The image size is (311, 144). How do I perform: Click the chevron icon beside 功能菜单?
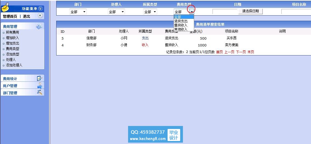(41, 8)
